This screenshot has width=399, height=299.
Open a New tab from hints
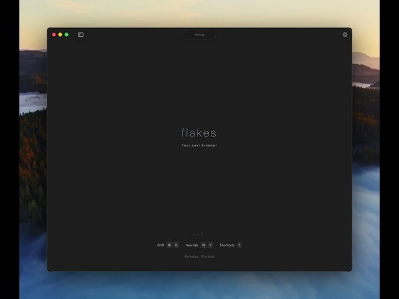(192, 245)
